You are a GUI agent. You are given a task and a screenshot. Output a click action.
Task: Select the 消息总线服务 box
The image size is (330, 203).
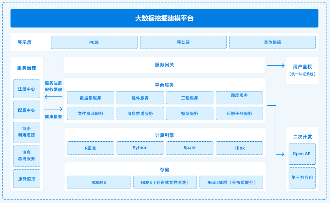point(27,156)
